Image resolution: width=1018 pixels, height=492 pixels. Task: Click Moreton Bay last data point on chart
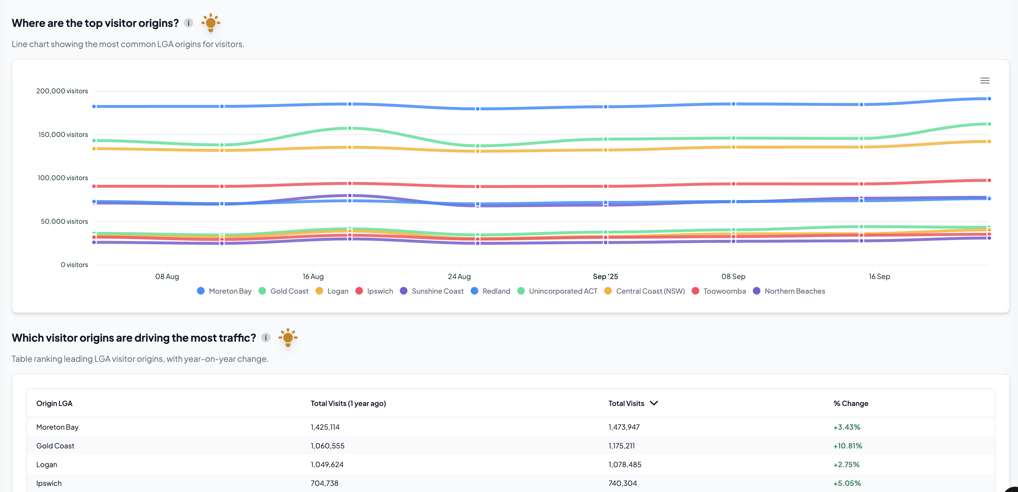[989, 99]
